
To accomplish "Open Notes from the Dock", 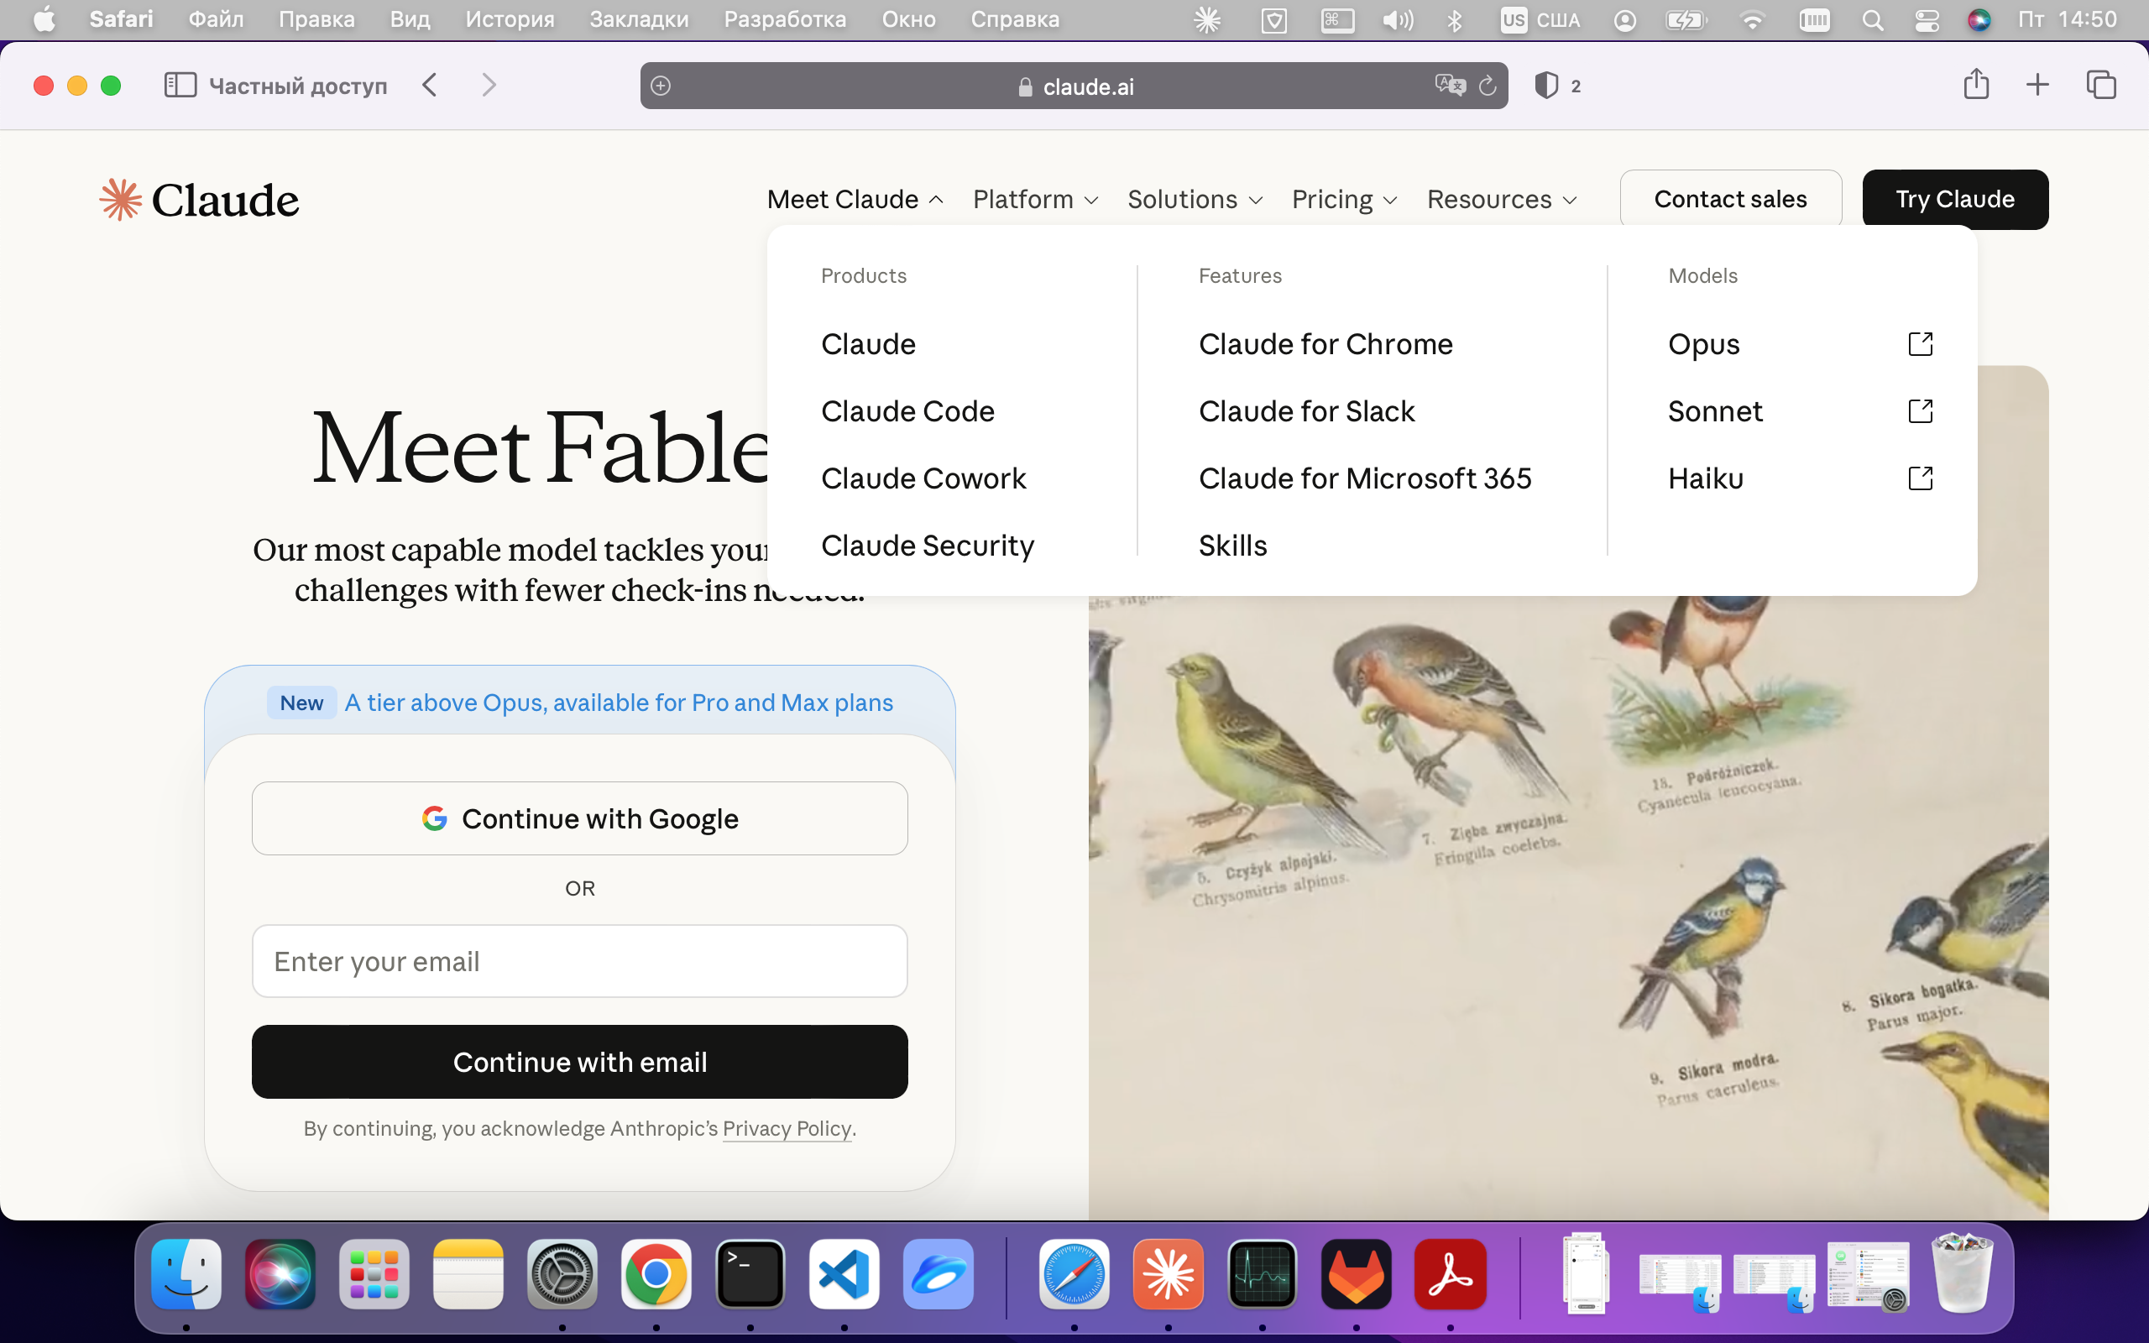I will click(x=468, y=1275).
